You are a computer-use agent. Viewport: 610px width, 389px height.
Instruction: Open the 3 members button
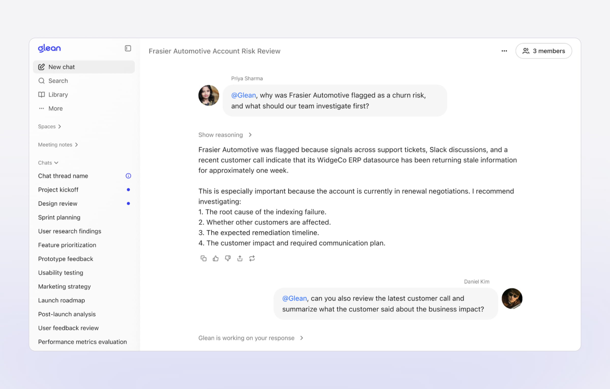(x=544, y=51)
